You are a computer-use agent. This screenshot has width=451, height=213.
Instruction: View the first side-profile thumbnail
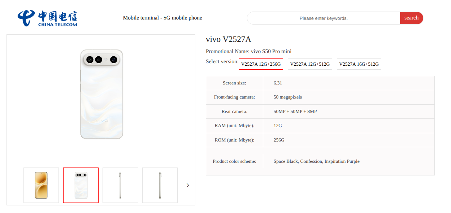pos(120,185)
